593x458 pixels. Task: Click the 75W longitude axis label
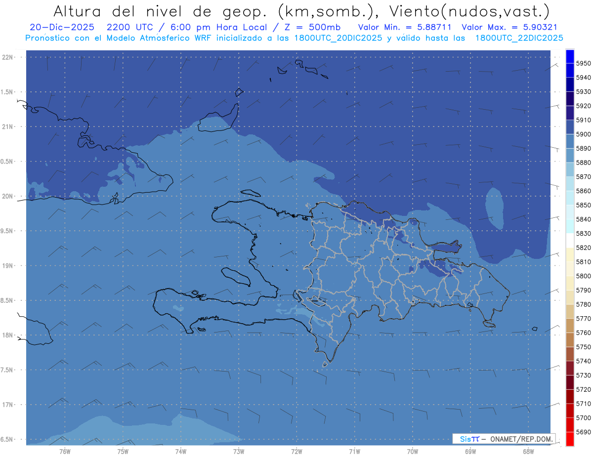[123, 452]
